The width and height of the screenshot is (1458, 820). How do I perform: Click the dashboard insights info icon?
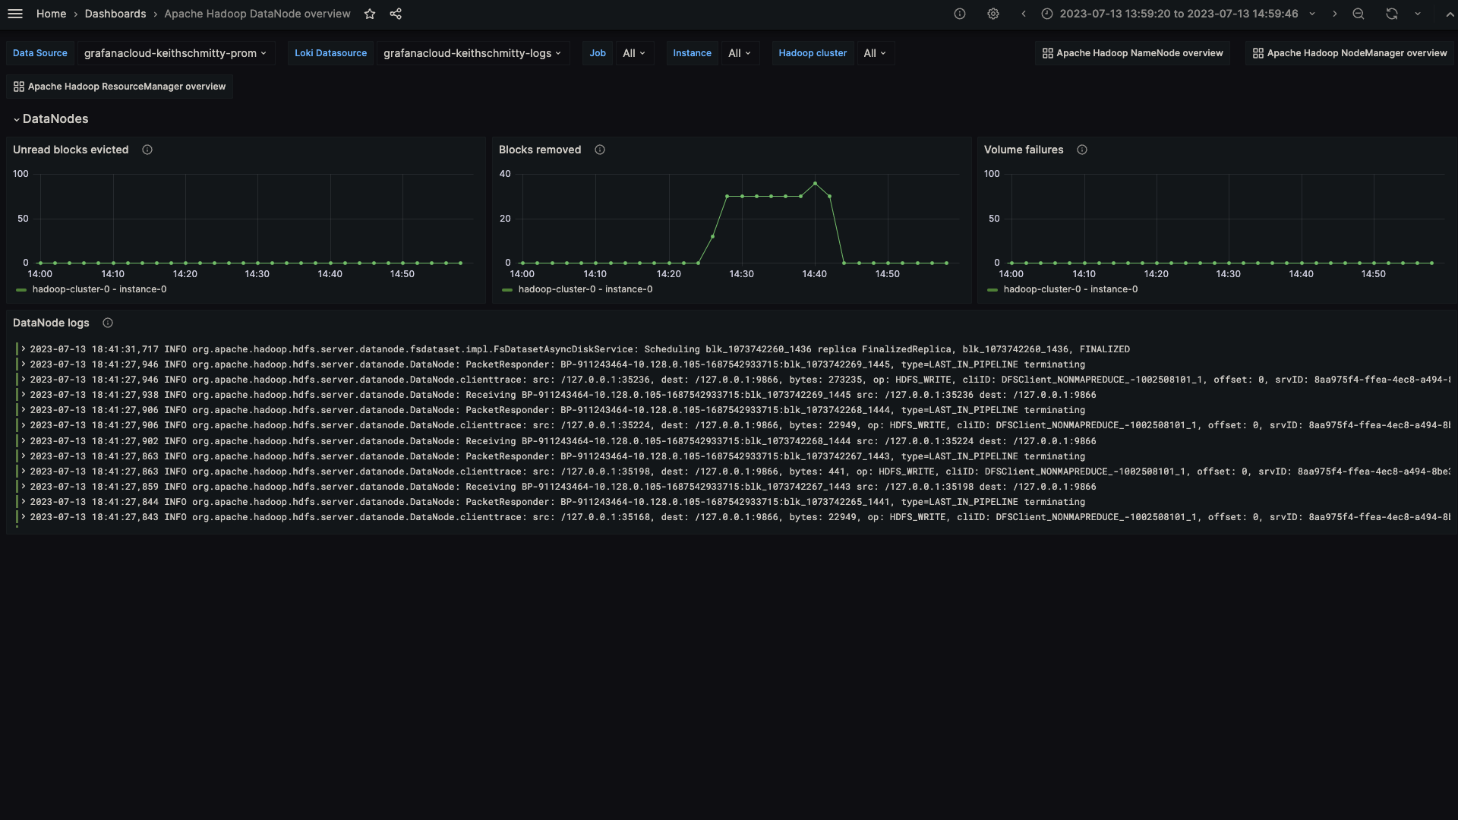pyautogui.click(x=960, y=14)
